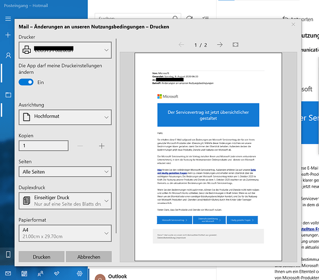Open the folders icon in sidebar
Screen dimensions: 319x280
point(8,95)
